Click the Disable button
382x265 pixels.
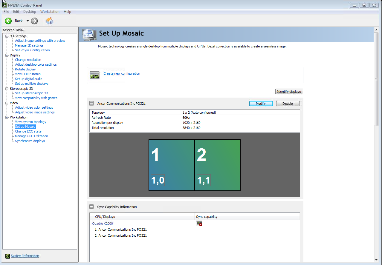[x=288, y=104]
